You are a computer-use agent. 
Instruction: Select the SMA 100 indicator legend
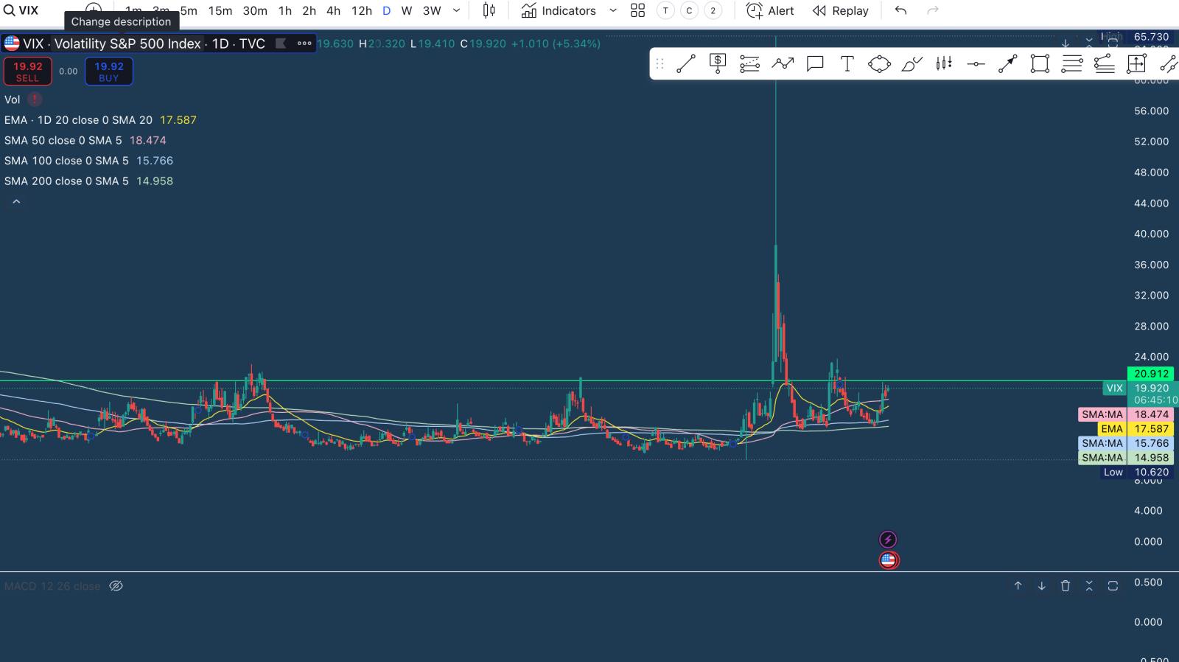[88, 161]
